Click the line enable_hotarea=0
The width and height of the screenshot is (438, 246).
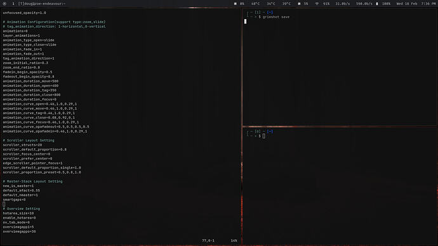click(x=19, y=218)
